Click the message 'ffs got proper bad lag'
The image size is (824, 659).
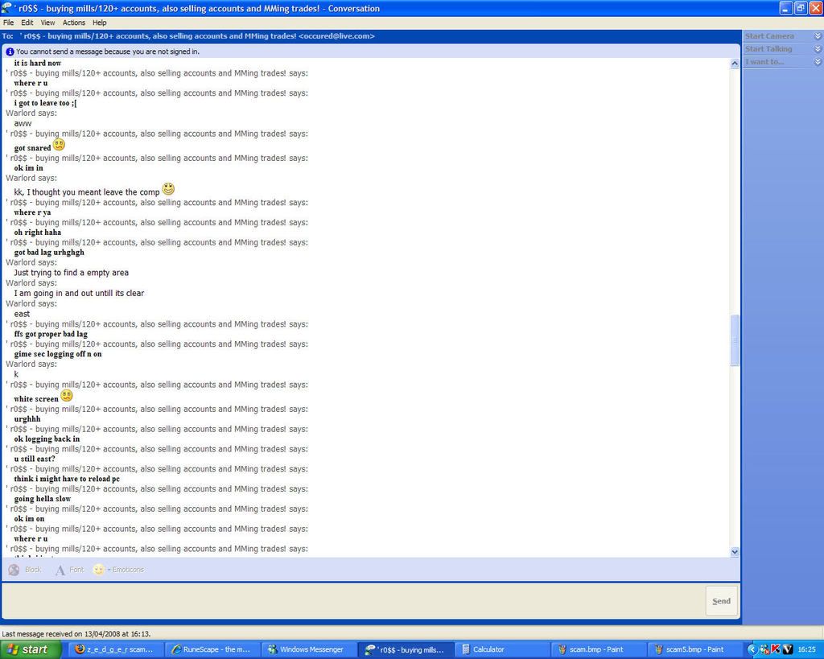pos(51,334)
